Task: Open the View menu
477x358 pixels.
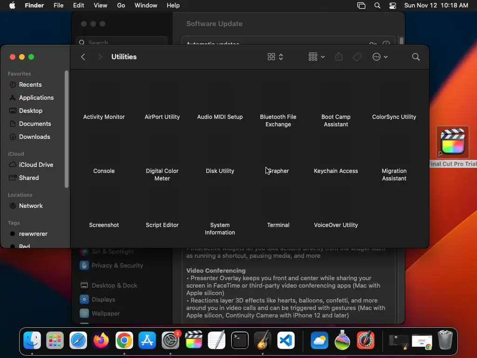Action: (101, 6)
